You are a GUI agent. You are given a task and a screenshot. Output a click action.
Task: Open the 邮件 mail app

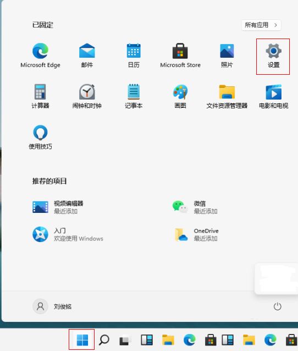[87, 56]
